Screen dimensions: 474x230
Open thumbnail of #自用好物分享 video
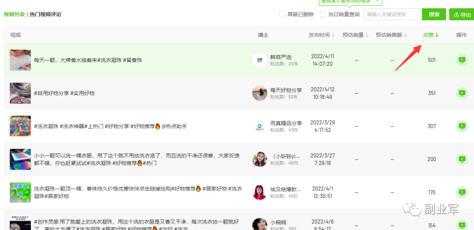point(20,93)
